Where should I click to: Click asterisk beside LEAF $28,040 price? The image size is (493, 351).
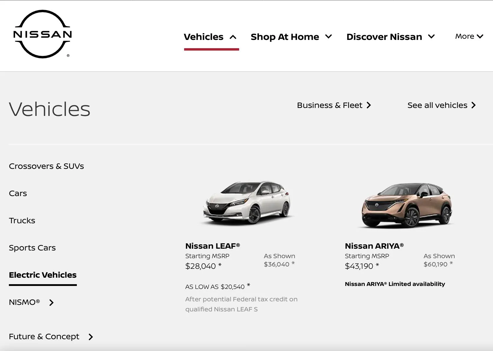(220, 265)
